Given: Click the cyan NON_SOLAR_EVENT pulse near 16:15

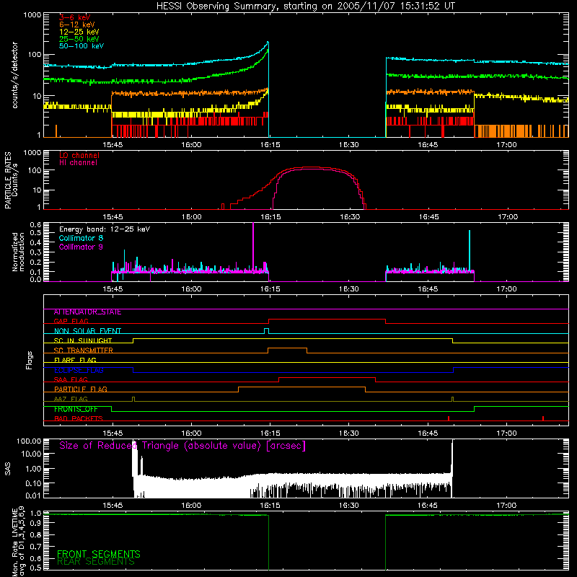Looking at the screenshot, I should [266, 330].
